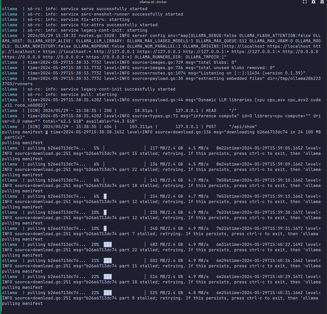Click the "(version 0.1.39)" text
Viewport: 327px width, 314px height.
tap(283, 73)
